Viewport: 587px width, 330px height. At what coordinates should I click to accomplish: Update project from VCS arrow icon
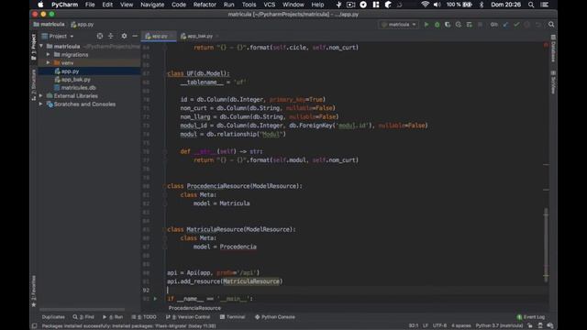[x=505, y=25]
